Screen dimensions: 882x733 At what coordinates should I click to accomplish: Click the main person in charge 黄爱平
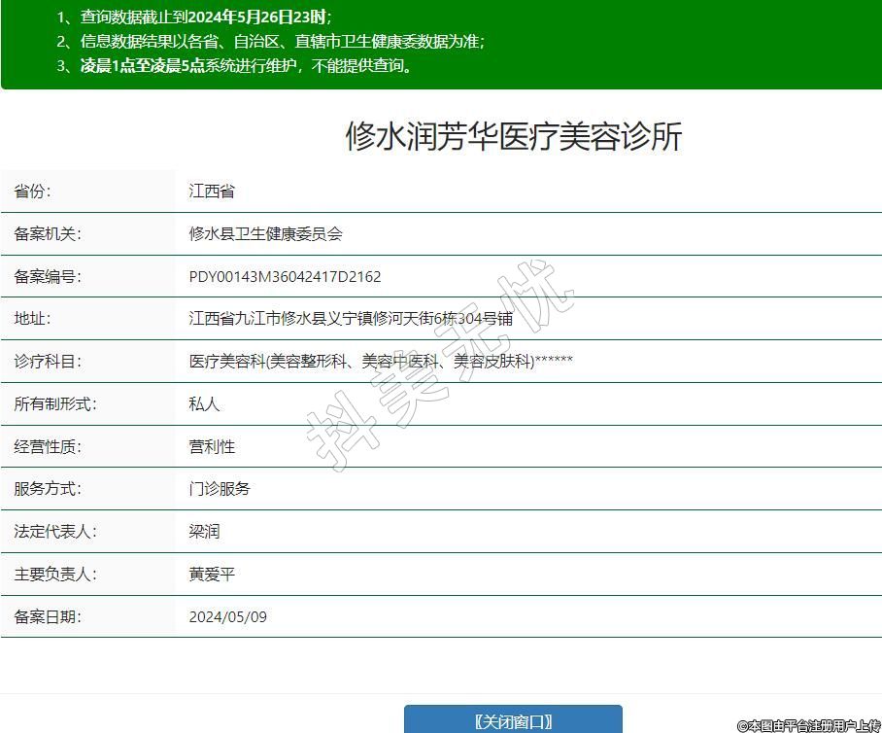point(212,575)
